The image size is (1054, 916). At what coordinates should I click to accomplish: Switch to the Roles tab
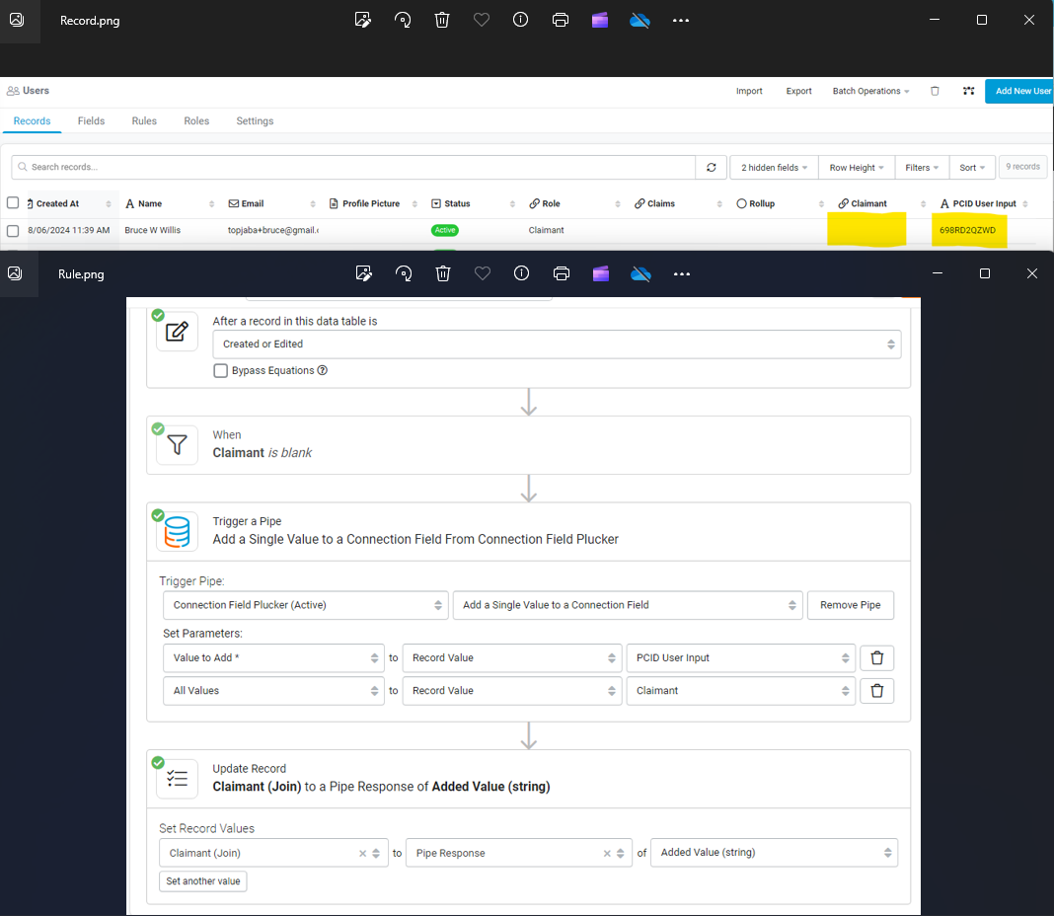[x=196, y=121]
